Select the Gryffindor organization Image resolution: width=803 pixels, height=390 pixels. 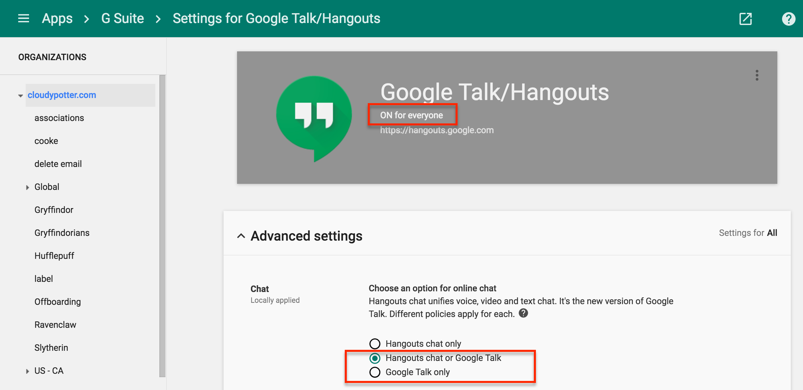[x=54, y=210]
